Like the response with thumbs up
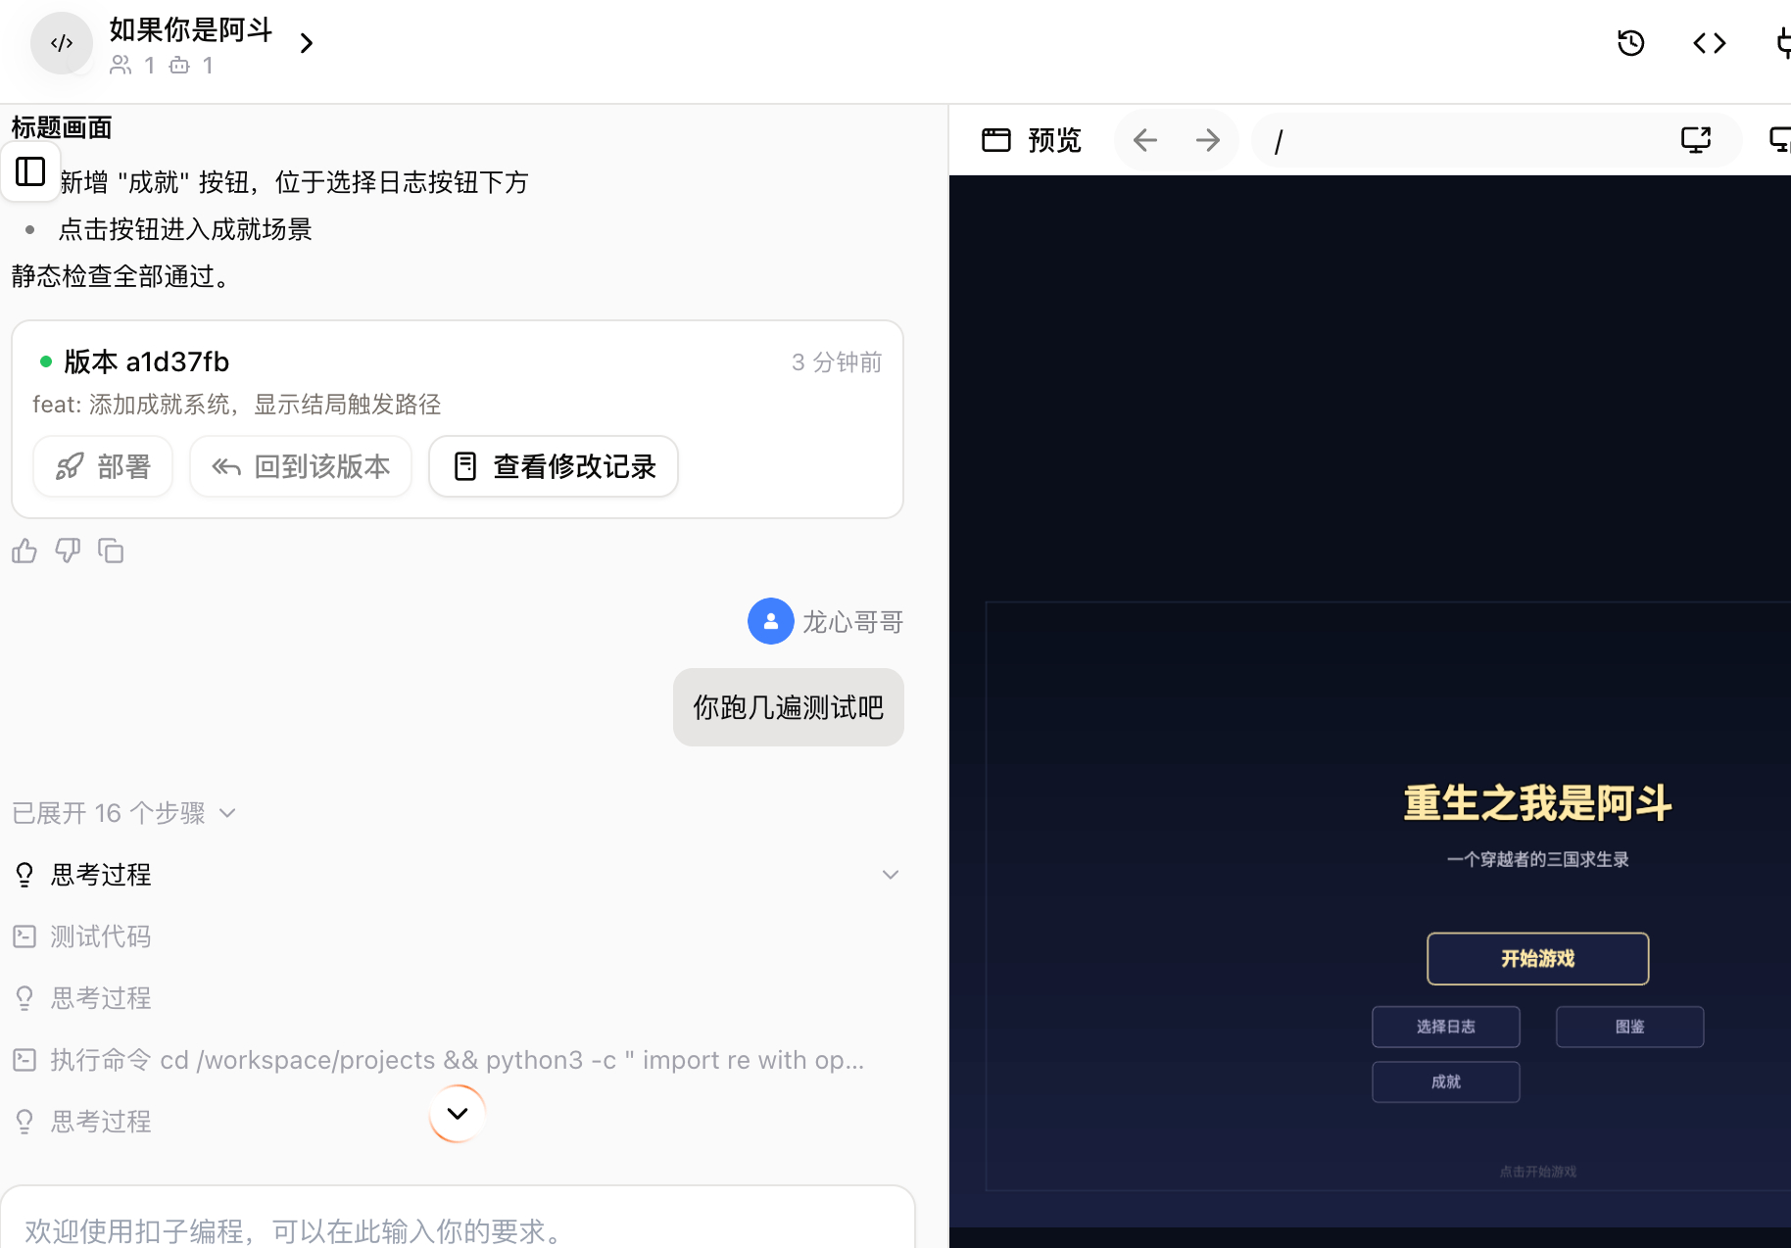The image size is (1791, 1248). pos(24,552)
